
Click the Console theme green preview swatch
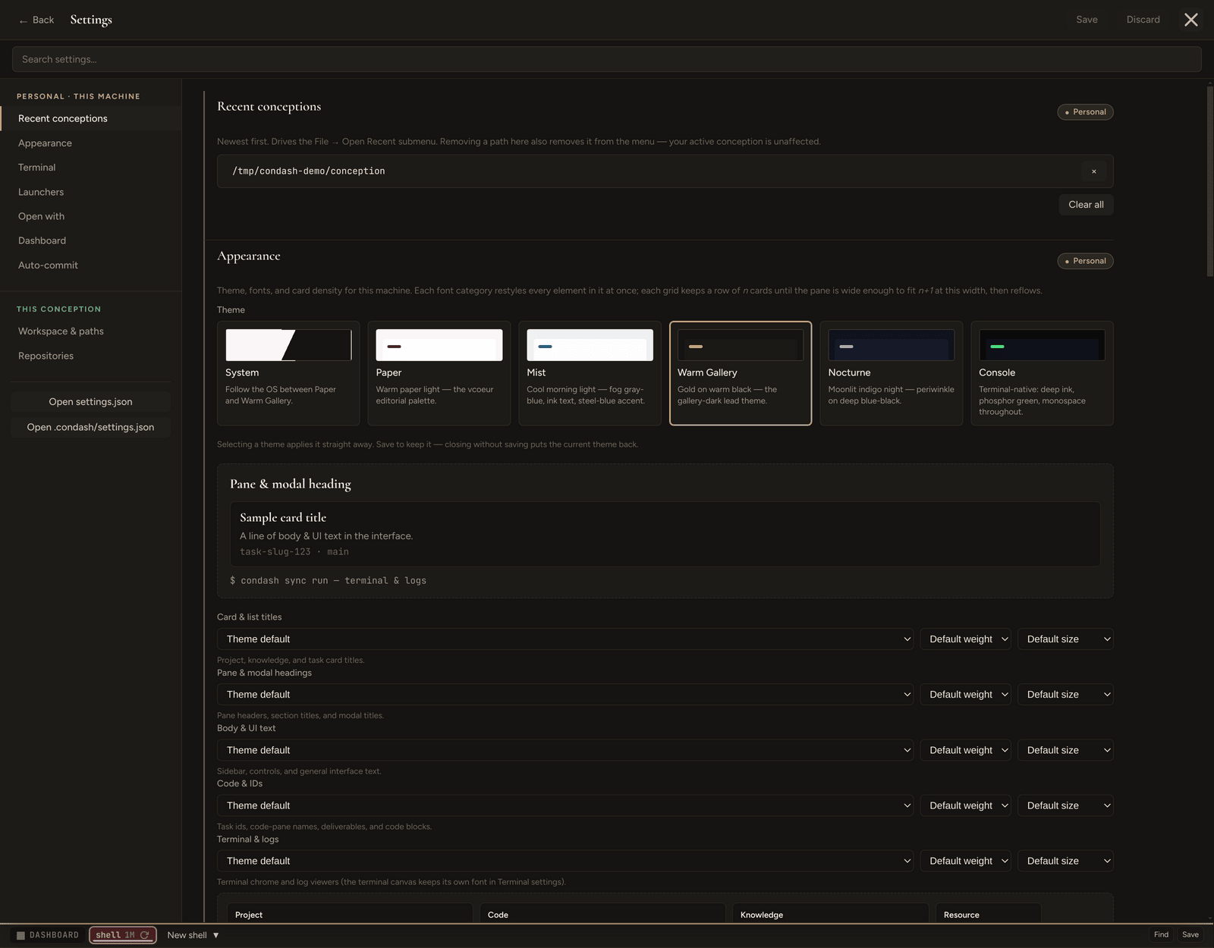[1042, 345]
